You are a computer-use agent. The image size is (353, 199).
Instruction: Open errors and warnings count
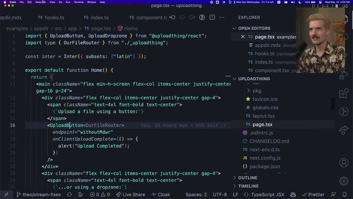point(100,195)
